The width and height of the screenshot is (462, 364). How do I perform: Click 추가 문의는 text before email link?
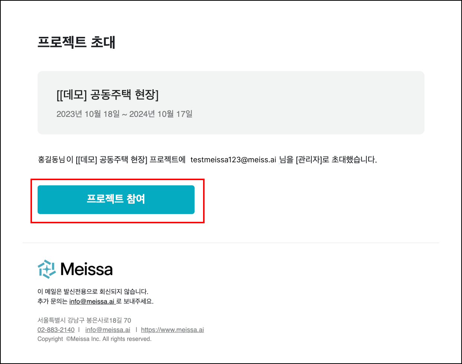pos(52,301)
